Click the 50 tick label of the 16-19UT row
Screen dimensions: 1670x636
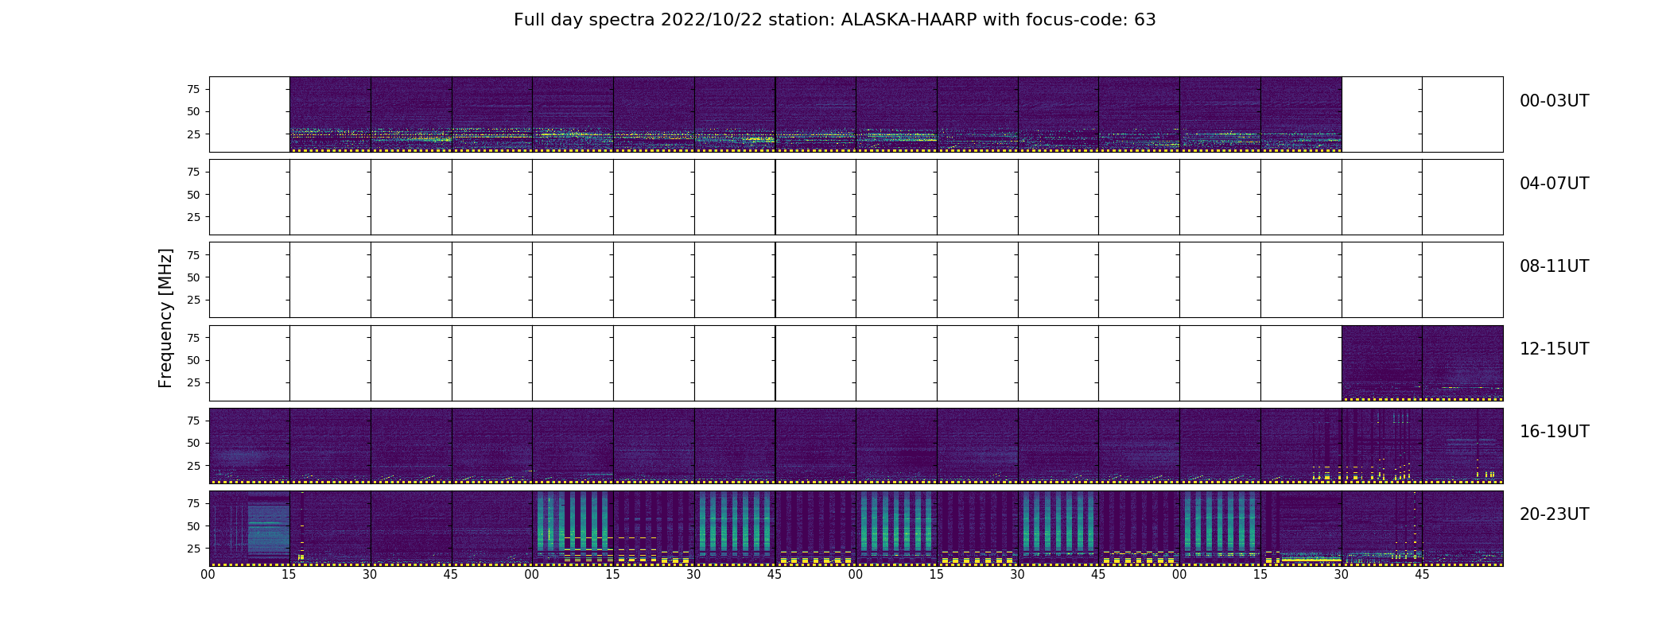click(x=193, y=443)
